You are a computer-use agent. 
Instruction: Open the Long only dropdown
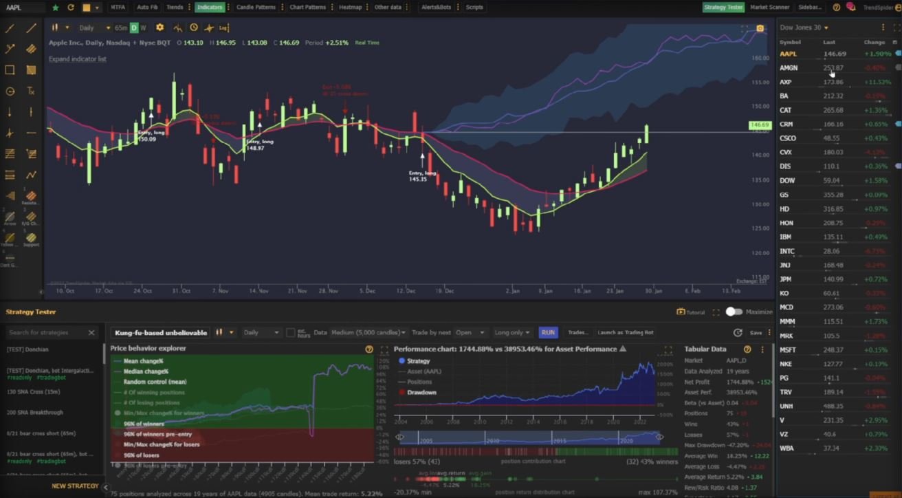tap(512, 333)
